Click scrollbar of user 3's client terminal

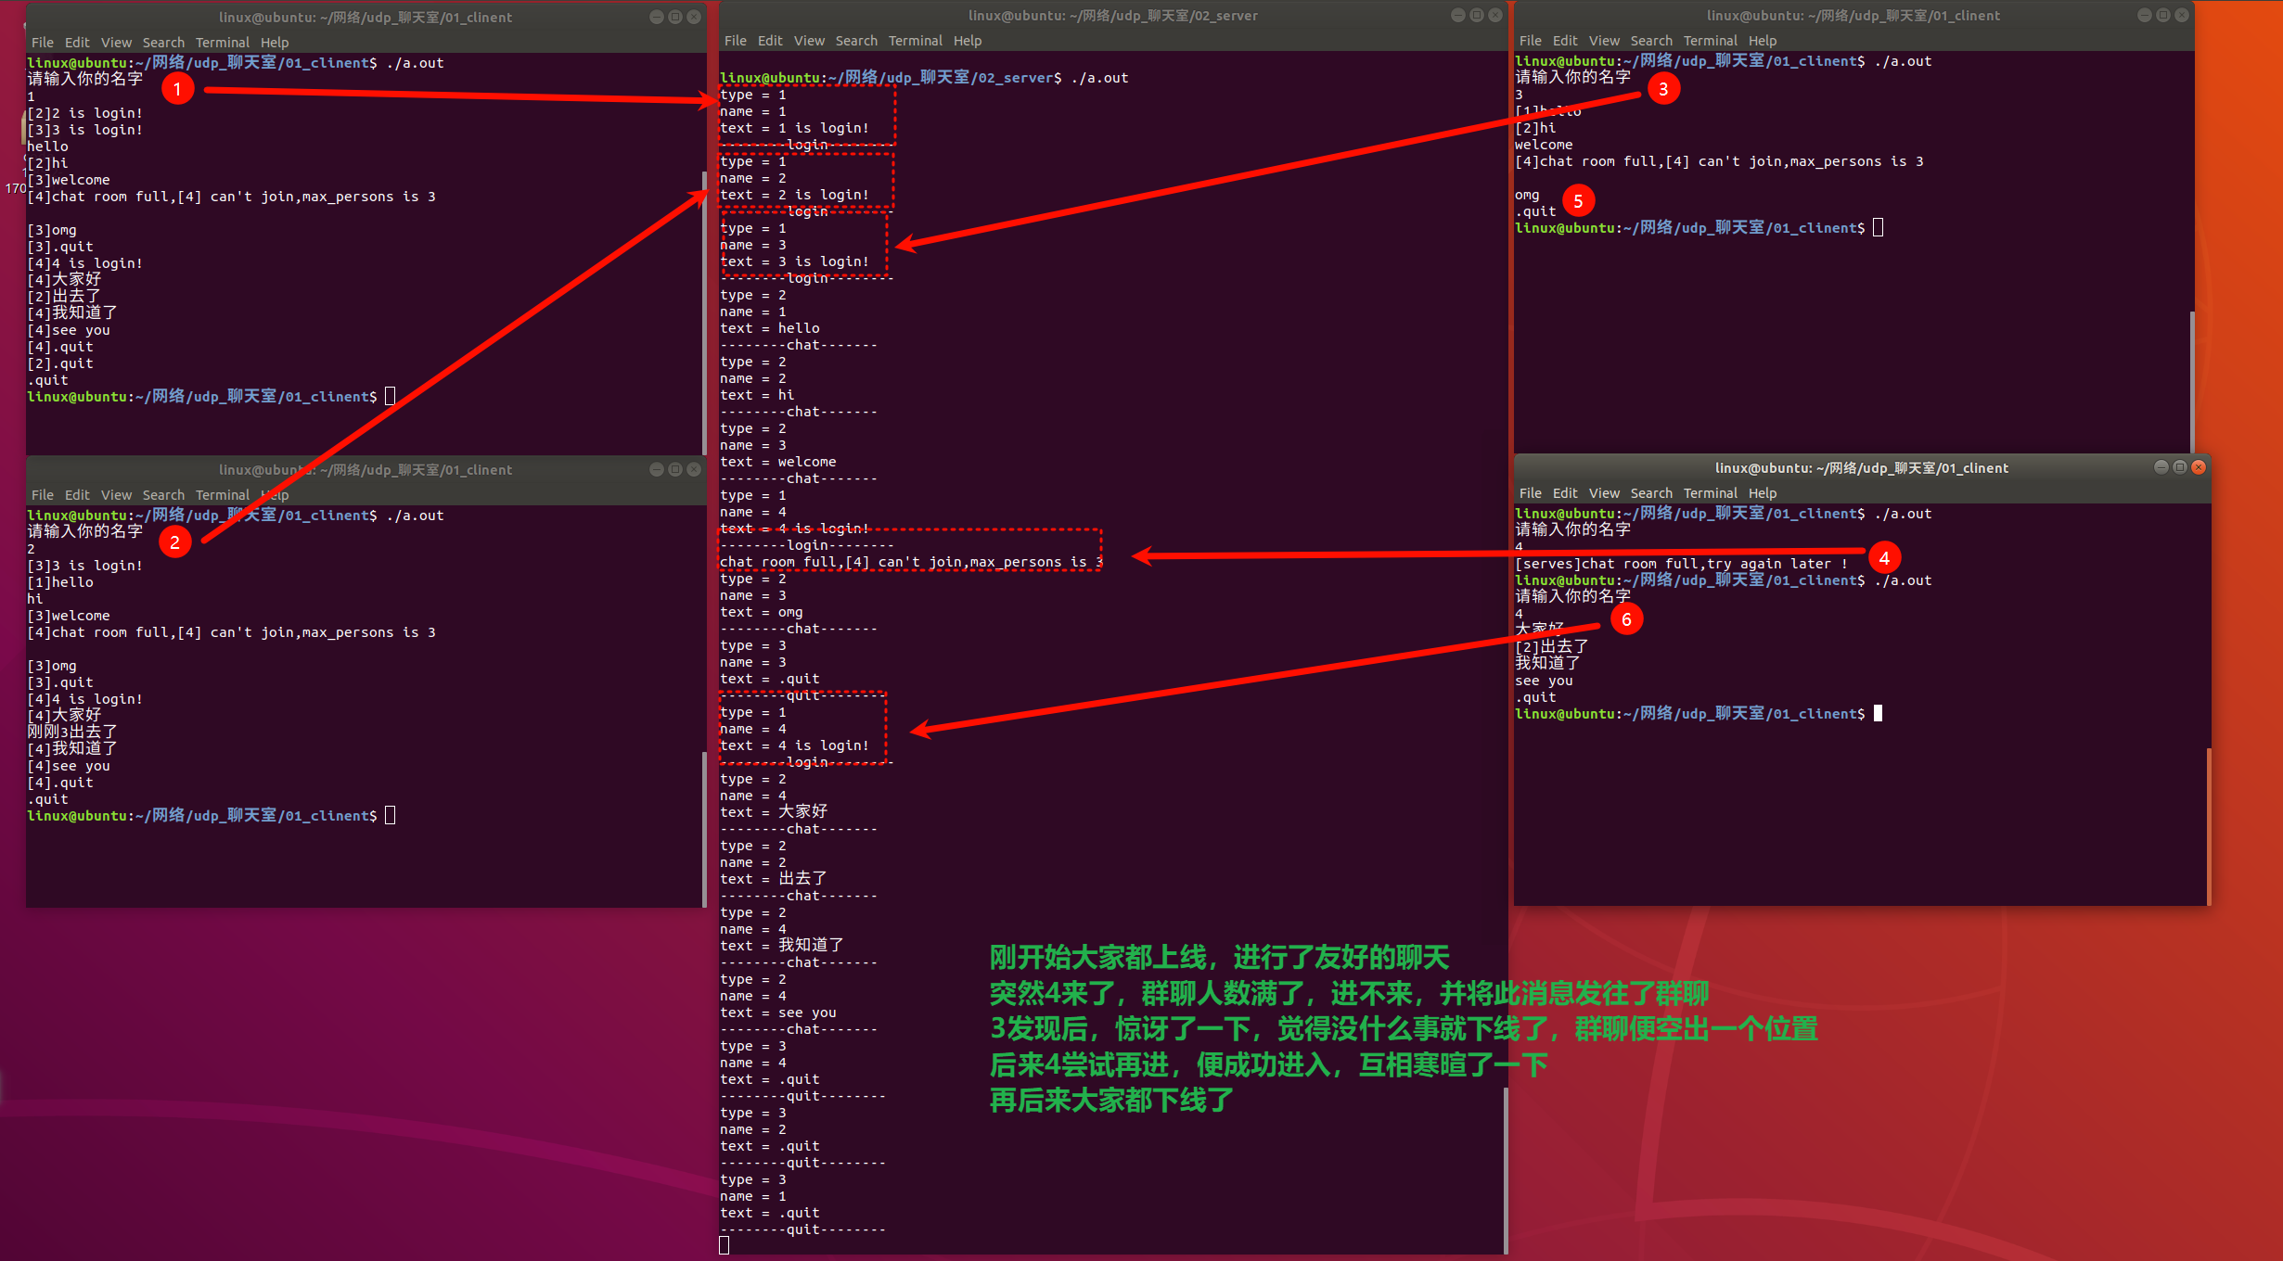coord(2192,382)
